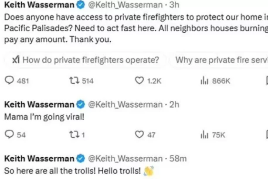Click Keith Wasserman's name on the 58m tweet
The height and width of the screenshot is (179, 268).
coord(39,158)
